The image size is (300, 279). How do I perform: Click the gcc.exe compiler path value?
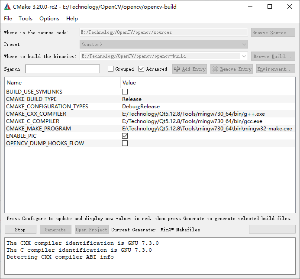[x=192, y=121]
